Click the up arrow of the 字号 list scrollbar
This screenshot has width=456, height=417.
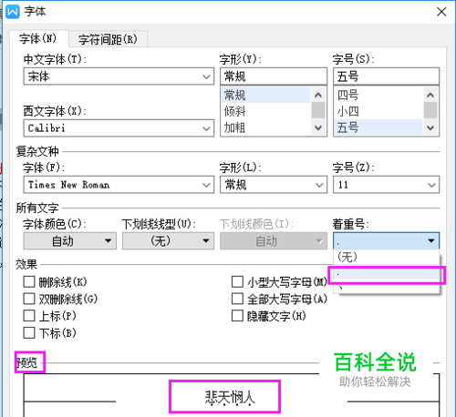pyautogui.click(x=430, y=95)
